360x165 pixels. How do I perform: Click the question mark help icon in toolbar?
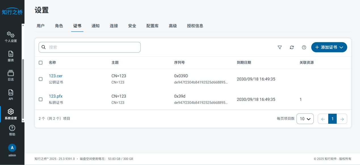coord(304,47)
